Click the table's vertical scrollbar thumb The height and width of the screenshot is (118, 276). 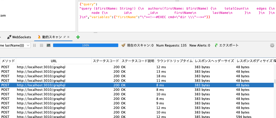275,82
